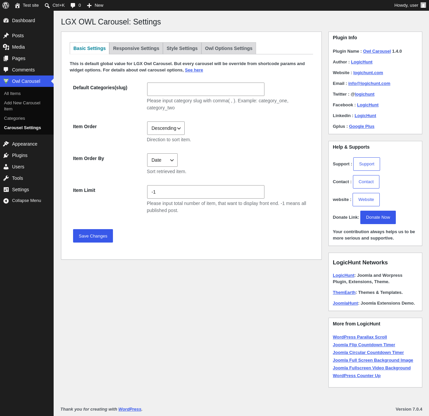The width and height of the screenshot is (429, 416).
Task: Open LogicHunt link in Networks panel
Action: coord(344,275)
